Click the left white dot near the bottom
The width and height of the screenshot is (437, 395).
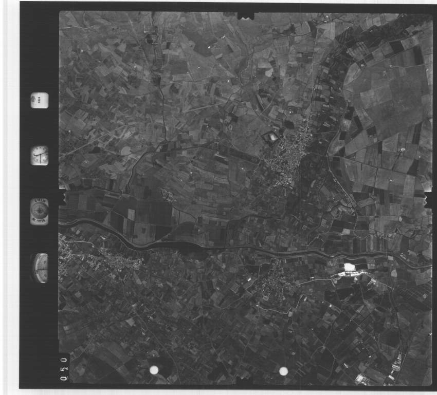tap(154, 370)
